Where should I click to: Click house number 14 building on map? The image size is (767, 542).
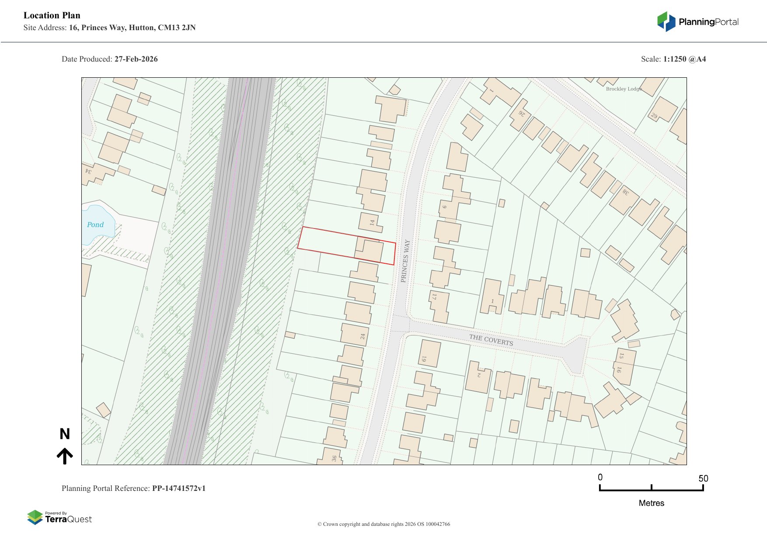click(x=370, y=222)
